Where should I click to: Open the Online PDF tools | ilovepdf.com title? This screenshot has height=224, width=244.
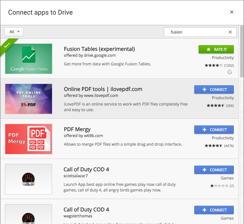click(103, 89)
